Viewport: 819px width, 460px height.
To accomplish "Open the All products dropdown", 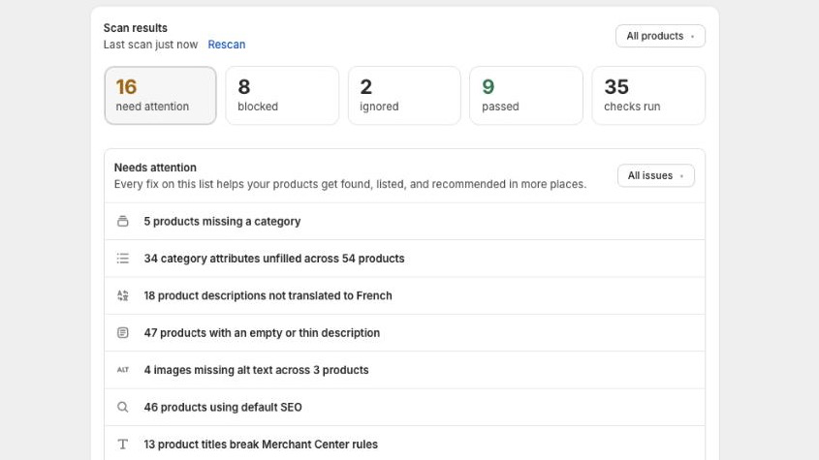I will pos(660,36).
